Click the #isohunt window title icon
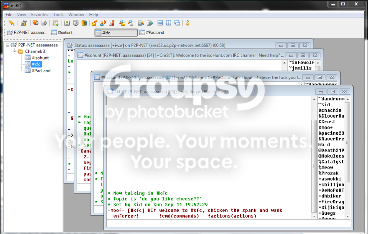The height and width of the screenshot is (234, 368). tap(80, 55)
